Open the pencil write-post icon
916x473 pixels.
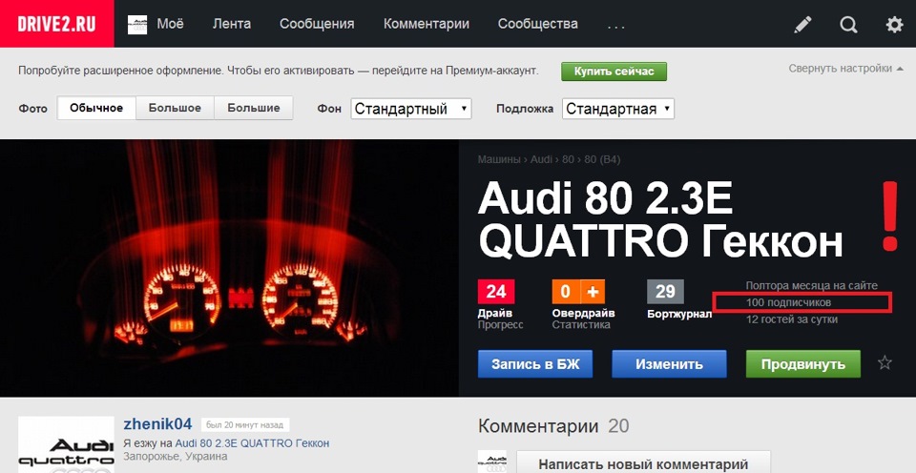(802, 24)
